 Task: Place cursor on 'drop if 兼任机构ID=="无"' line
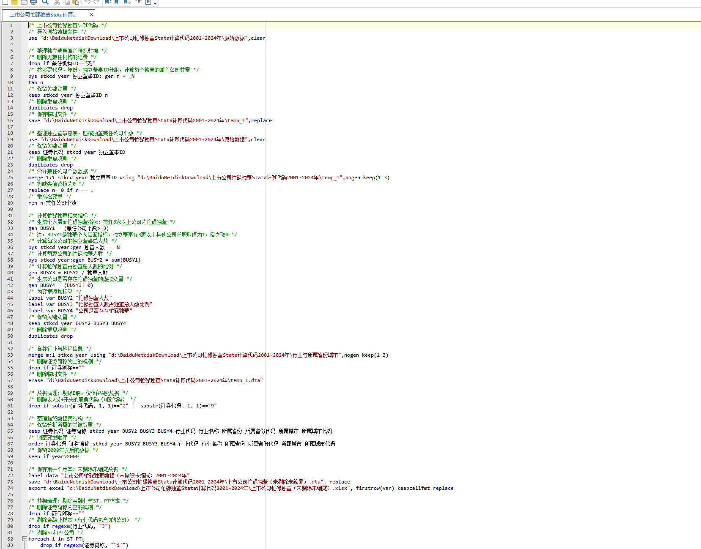tap(62, 63)
